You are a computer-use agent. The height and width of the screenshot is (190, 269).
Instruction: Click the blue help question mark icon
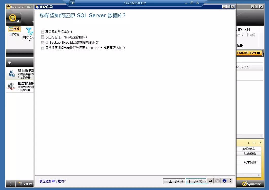[224, 181]
